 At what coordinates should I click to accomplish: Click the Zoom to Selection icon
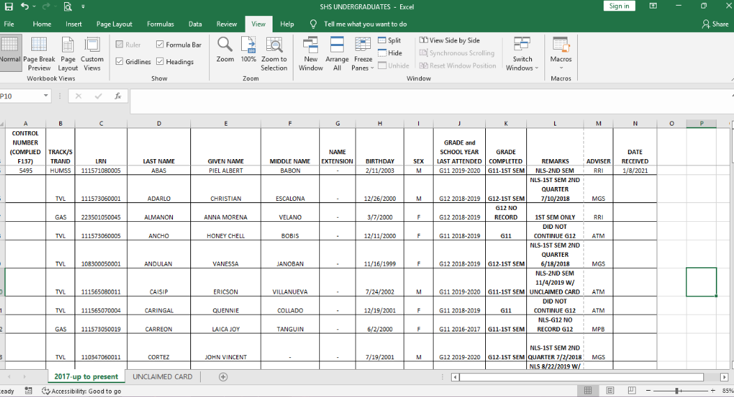(x=274, y=45)
